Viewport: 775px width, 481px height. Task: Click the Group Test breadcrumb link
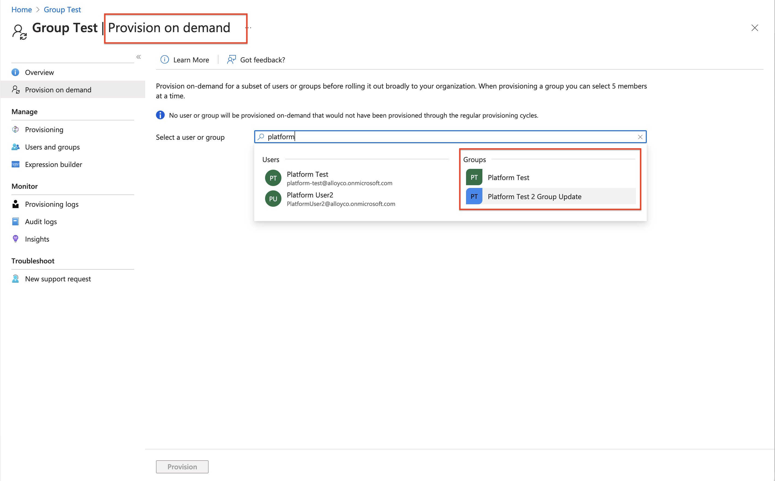point(62,10)
